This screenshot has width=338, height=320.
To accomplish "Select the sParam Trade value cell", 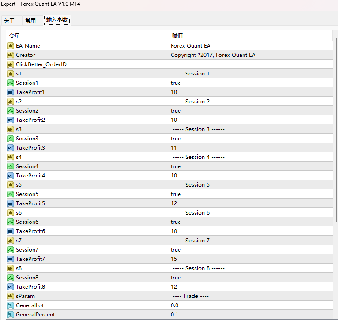I will point(251,296).
